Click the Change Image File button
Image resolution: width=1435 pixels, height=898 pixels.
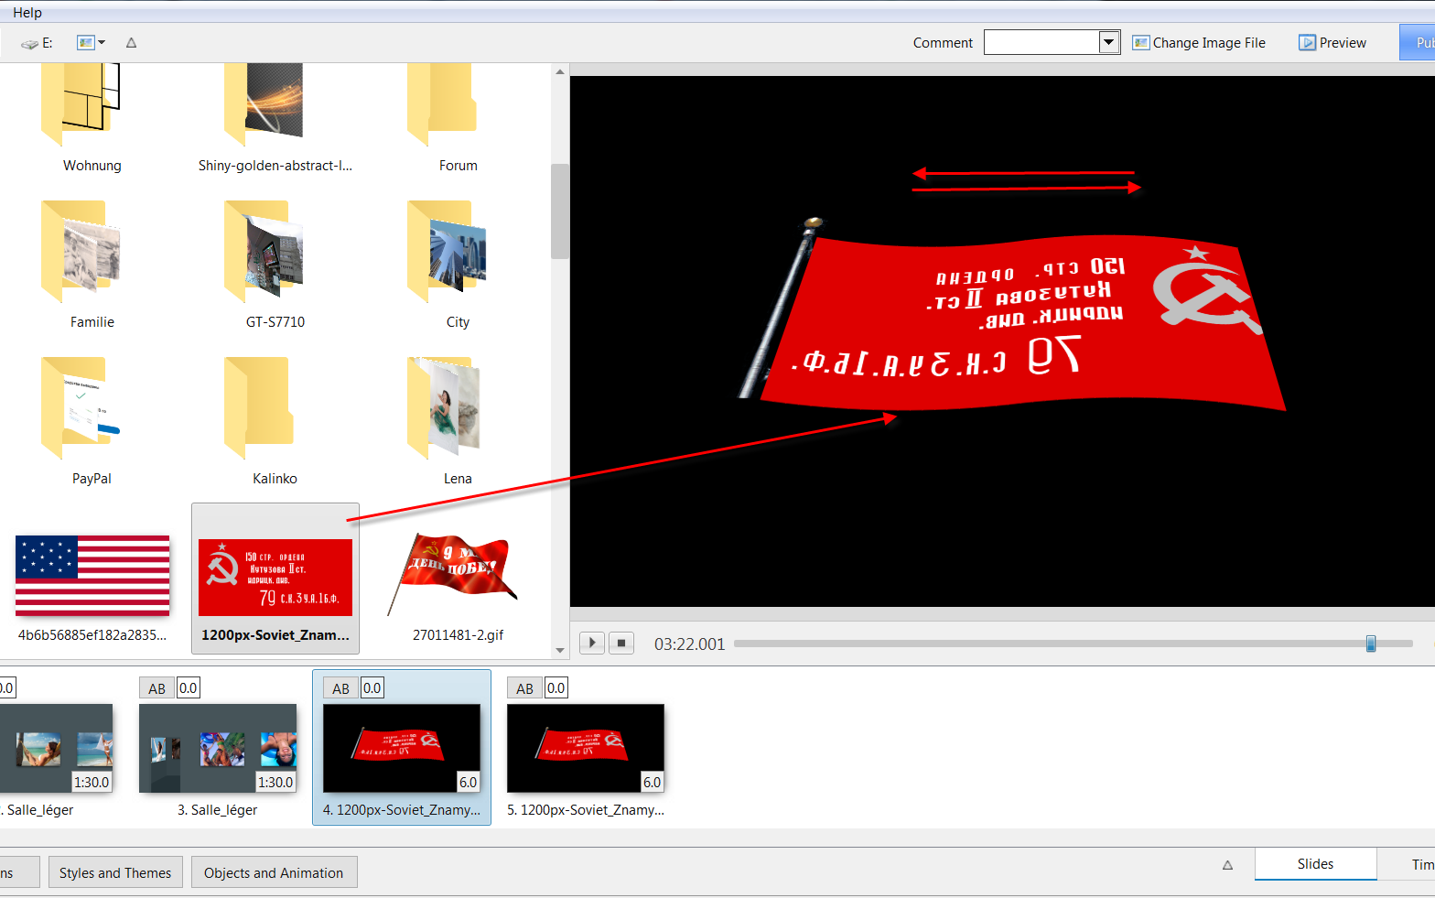pyautogui.click(x=1199, y=43)
